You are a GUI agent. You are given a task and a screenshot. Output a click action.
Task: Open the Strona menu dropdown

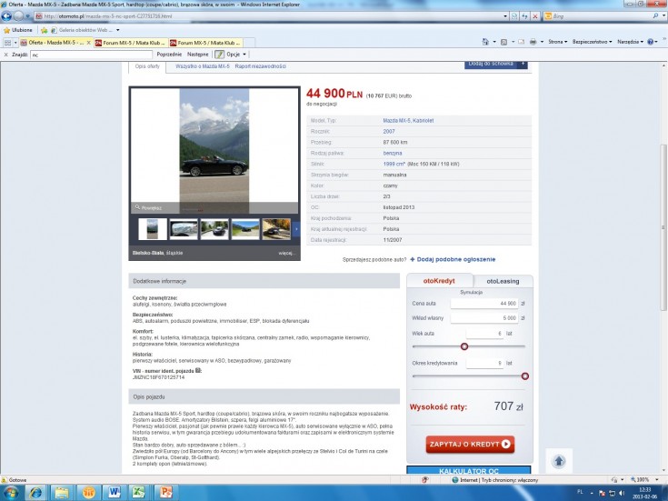pos(558,42)
